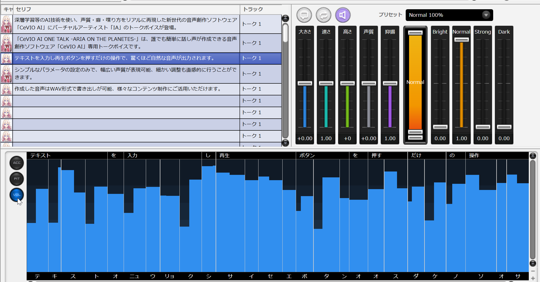Click the セリフ column header
Viewport: 540px width, 282px height.
pos(126,9)
